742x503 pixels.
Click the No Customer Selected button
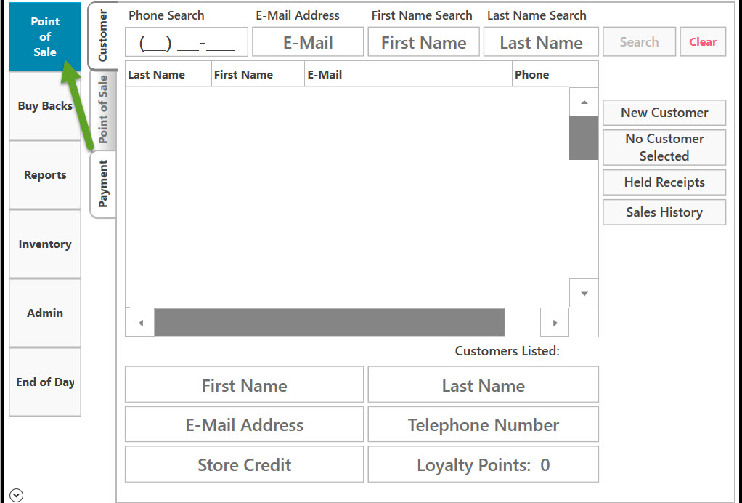664,148
